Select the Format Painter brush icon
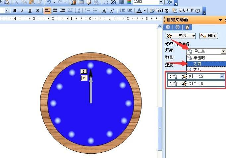Image resolution: width=226 pixels, height=158 pixels. [39, 2]
